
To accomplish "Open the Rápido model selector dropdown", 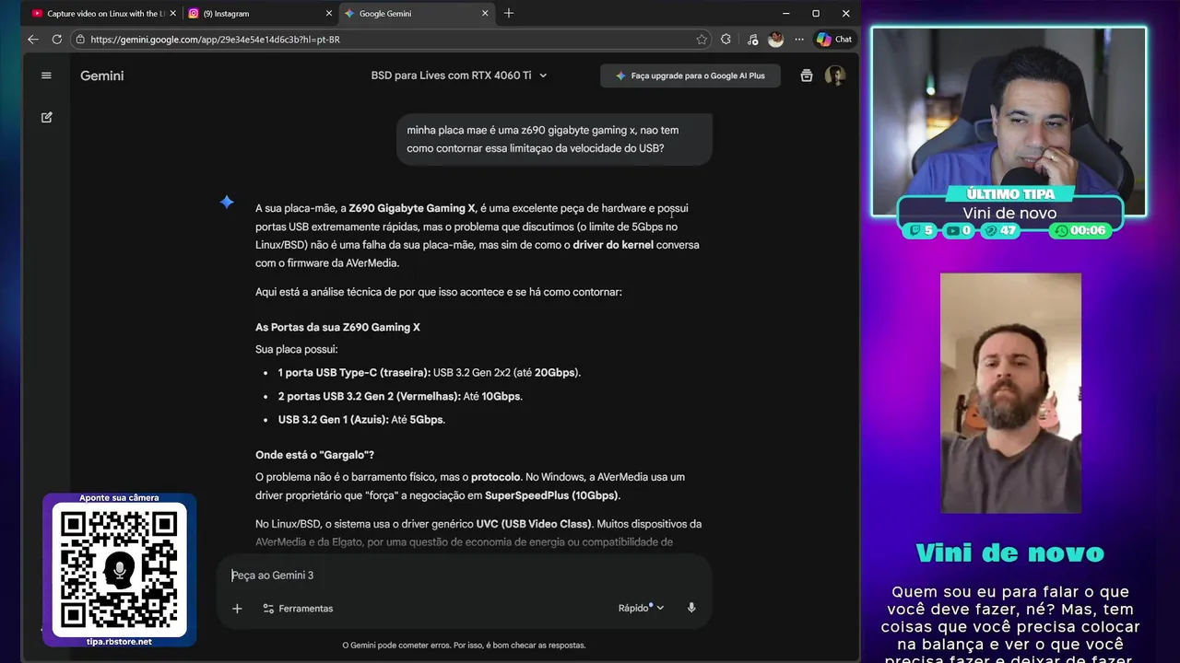I will coord(642,608).
